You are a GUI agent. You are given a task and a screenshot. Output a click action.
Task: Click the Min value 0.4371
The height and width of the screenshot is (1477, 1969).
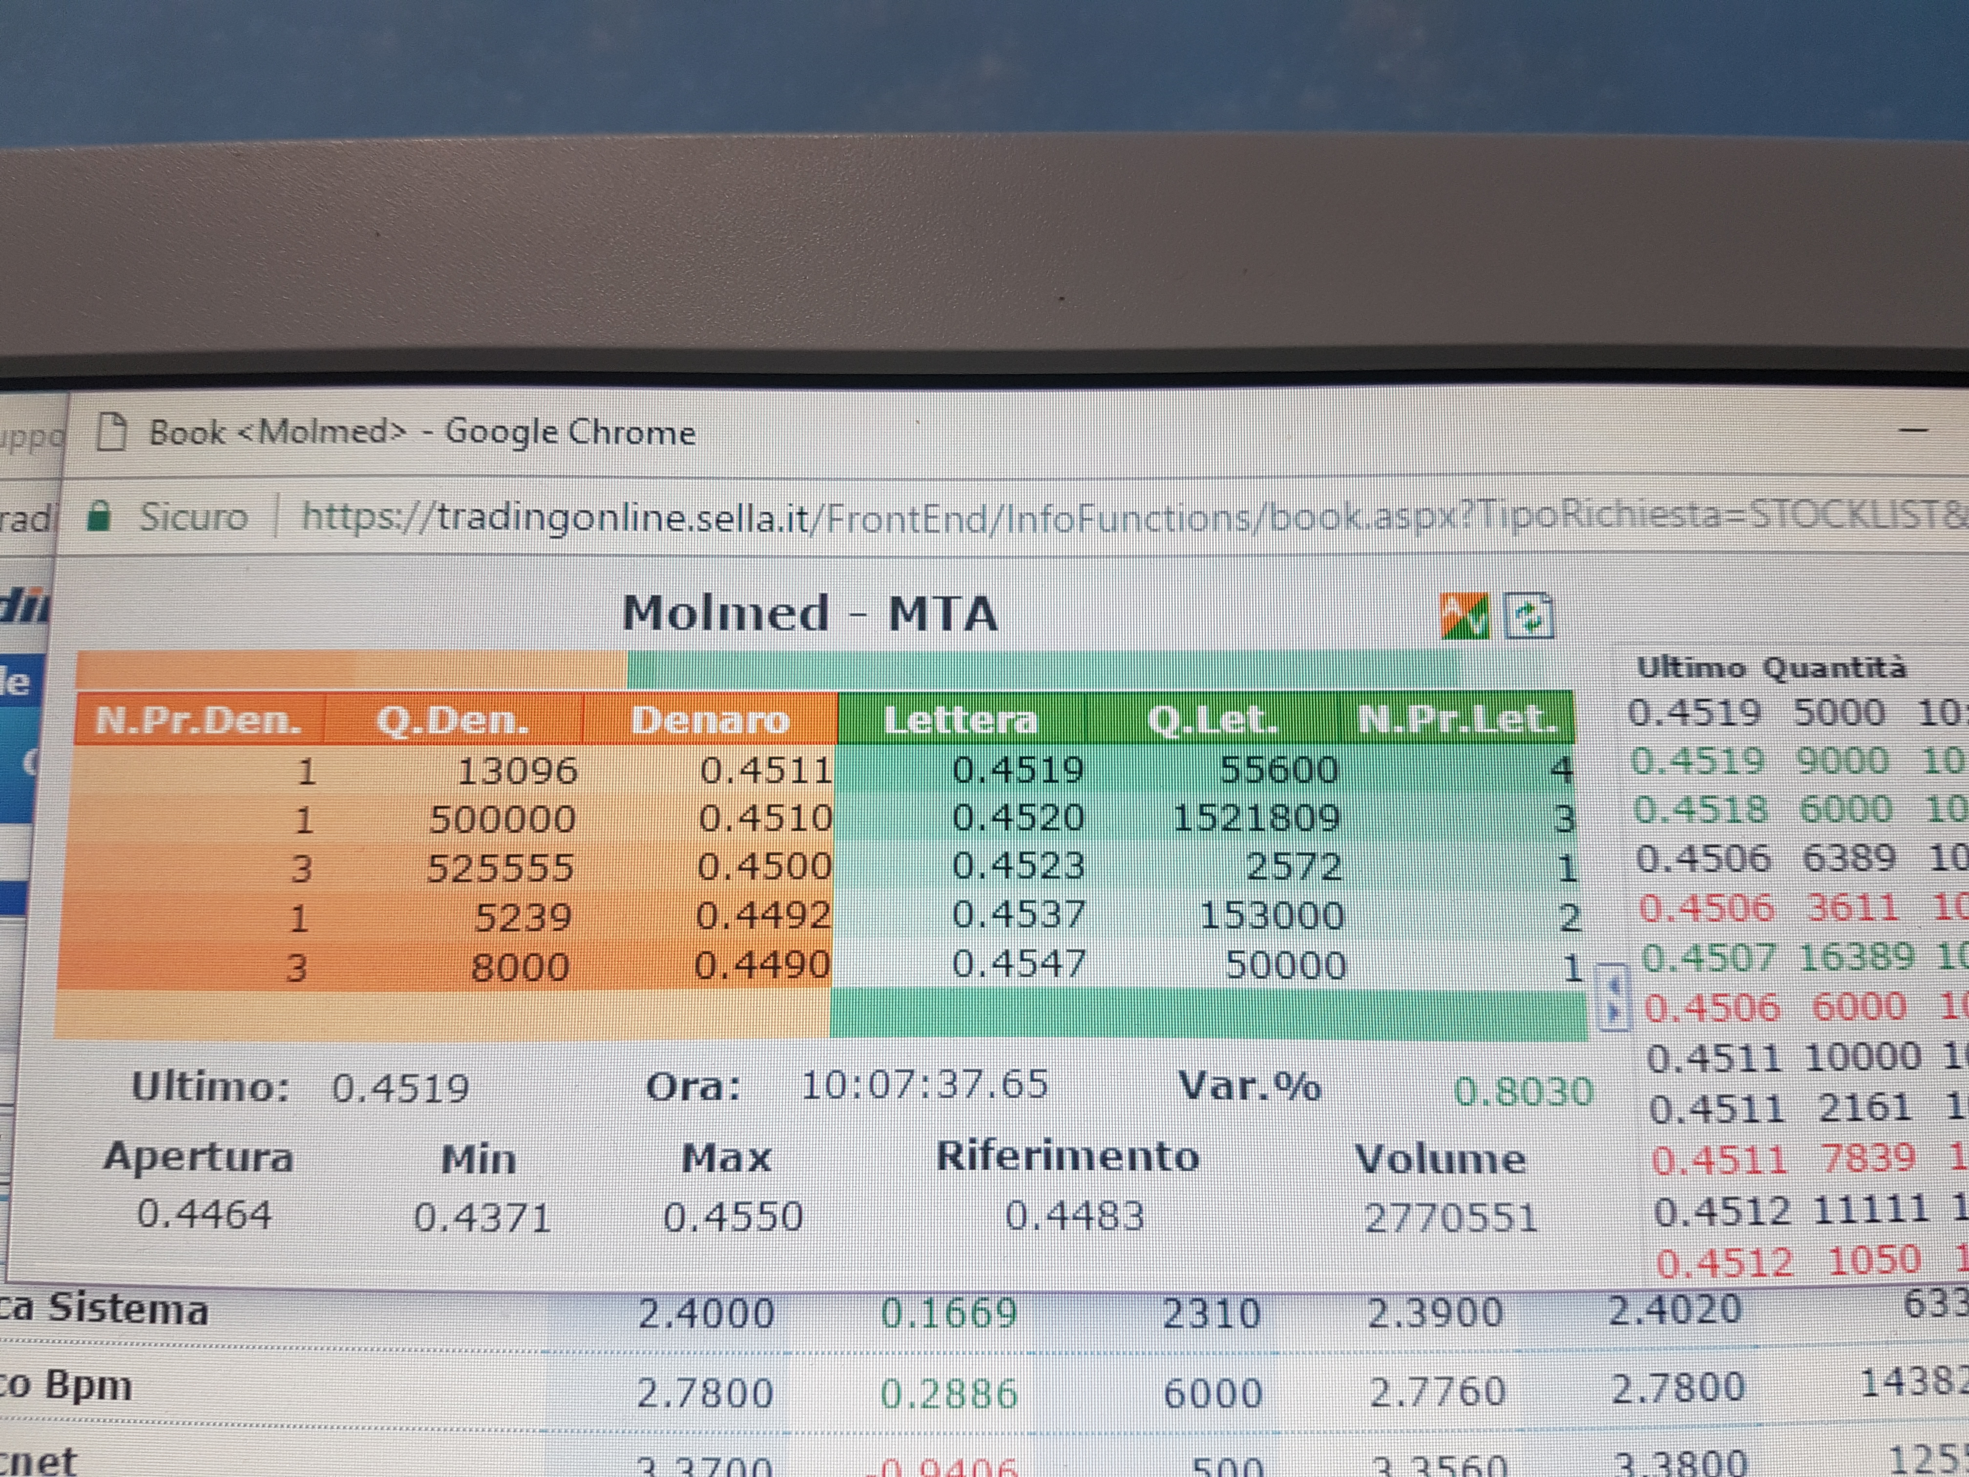(482, 1218)
